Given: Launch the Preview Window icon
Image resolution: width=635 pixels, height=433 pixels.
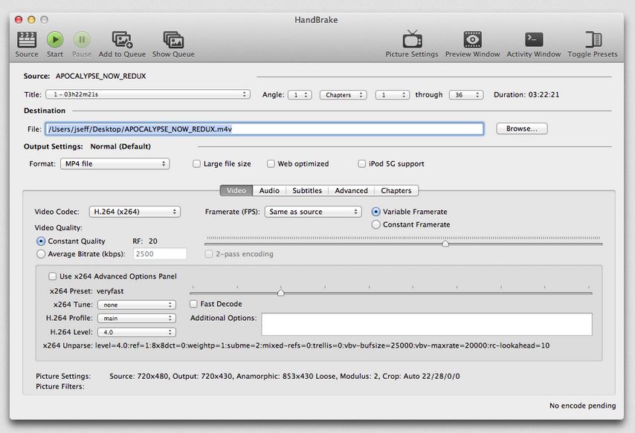Looking at the screenshot, I should pyautogui.click(x=472, y=40).
